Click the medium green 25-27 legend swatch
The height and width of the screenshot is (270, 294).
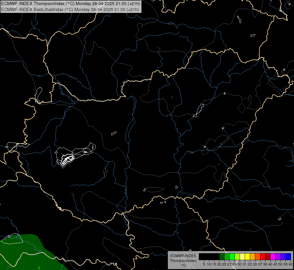click(x=227, y=256)
